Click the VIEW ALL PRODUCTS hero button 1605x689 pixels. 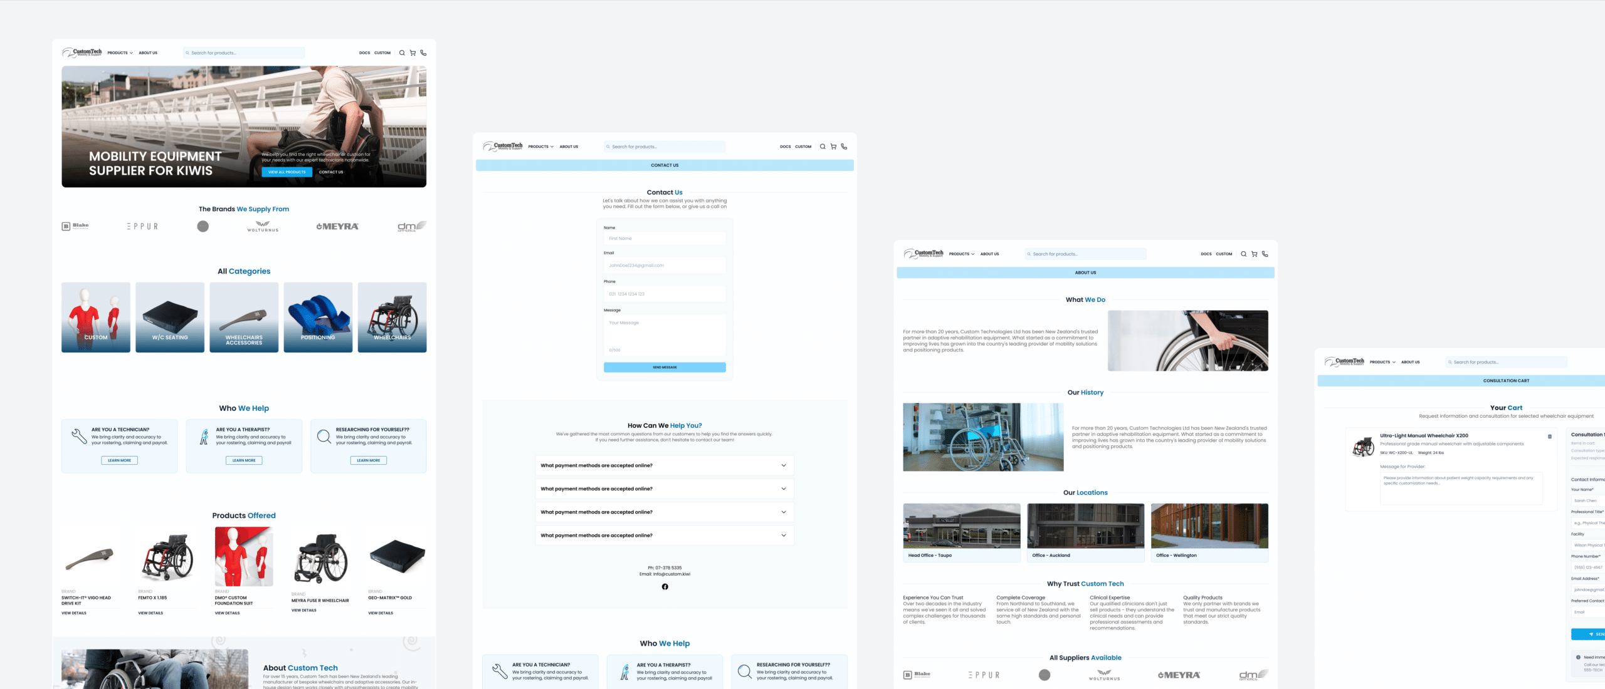(x=287, y=172)
